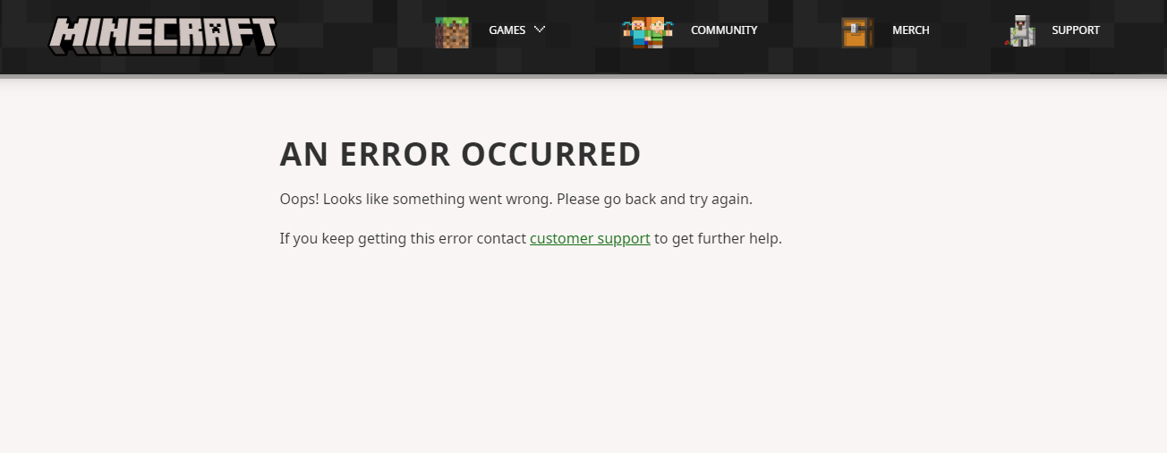
Task: Click the iron golem Support icon
Action: pos(1020,31)
